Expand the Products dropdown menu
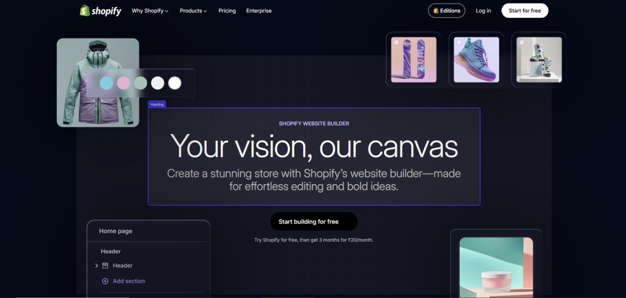This screenshot has height=298, width=626. (x=193, y=11)
